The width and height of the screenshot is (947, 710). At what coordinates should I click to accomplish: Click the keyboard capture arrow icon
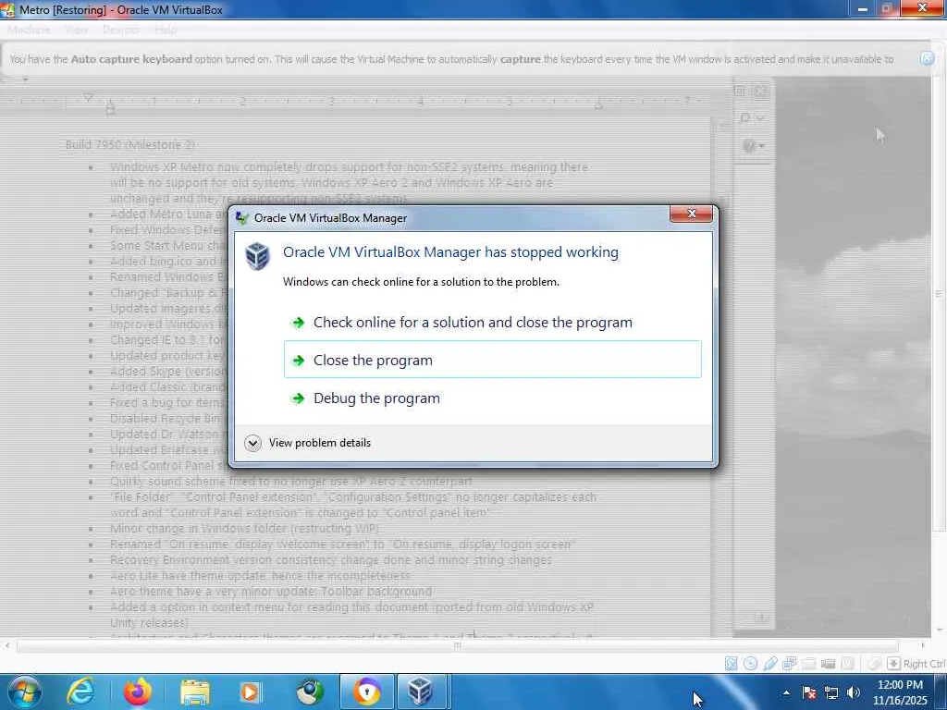click(x=893, y=664)
